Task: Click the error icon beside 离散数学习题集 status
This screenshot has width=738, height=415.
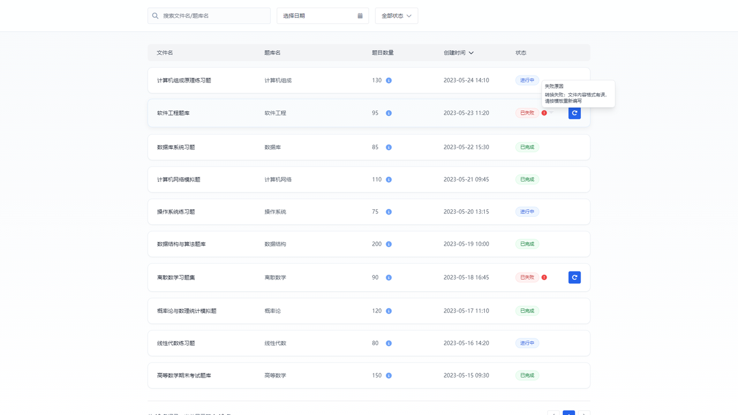Action: coord(544,277)
